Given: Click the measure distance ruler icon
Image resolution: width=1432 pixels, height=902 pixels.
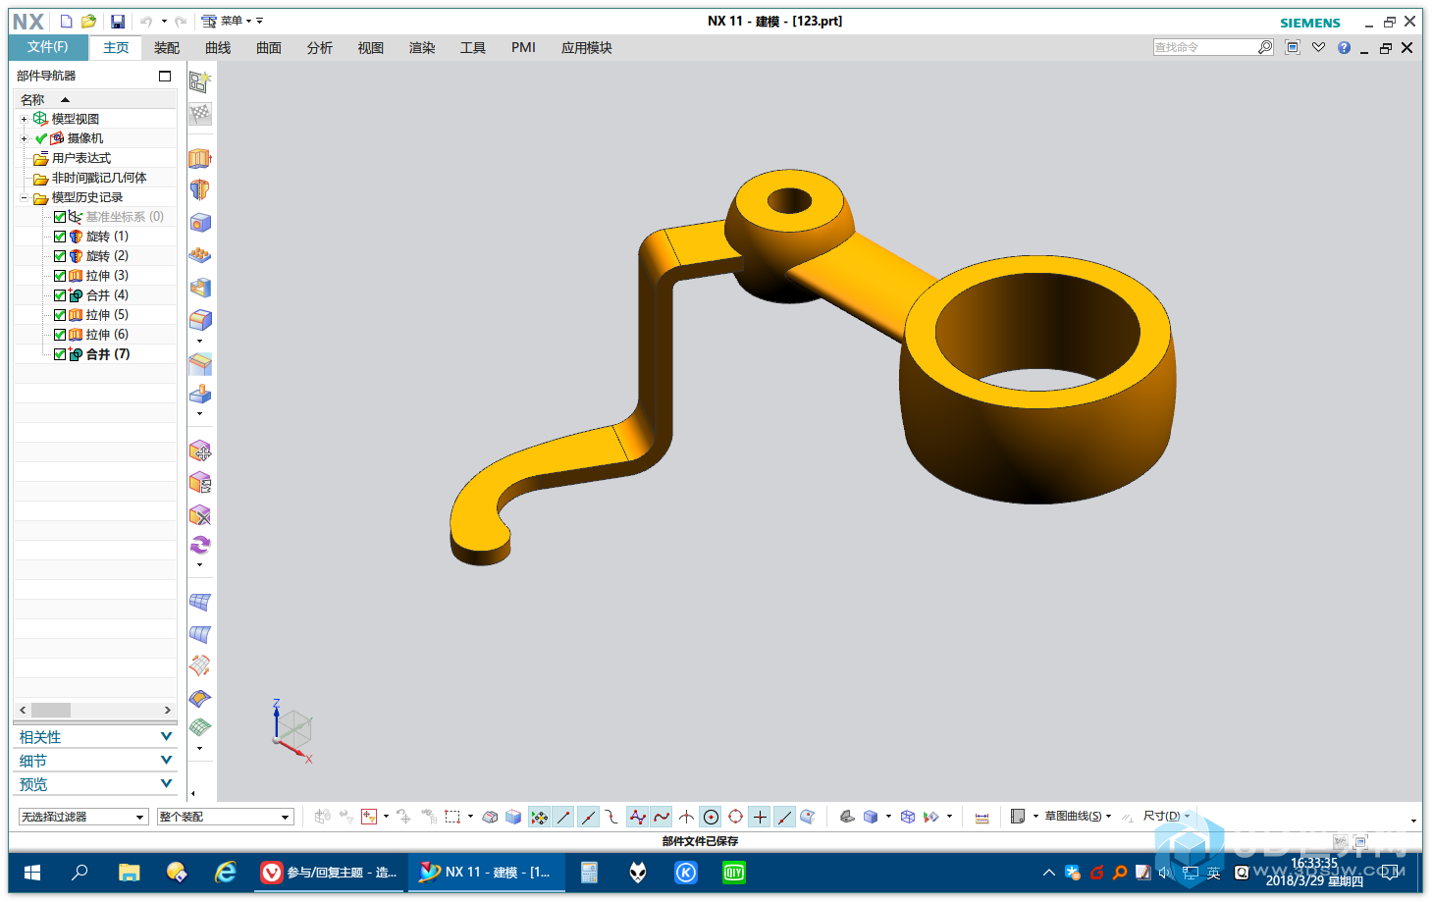Looking at the screenshot, I should pos(981,817).
